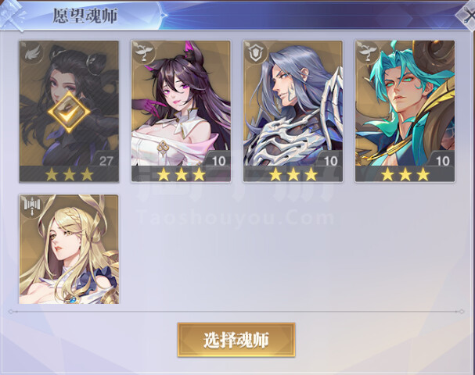Screen dimensions: 475x375
Task: Close the 愿望魂师 panel
Action: point(466,15)
